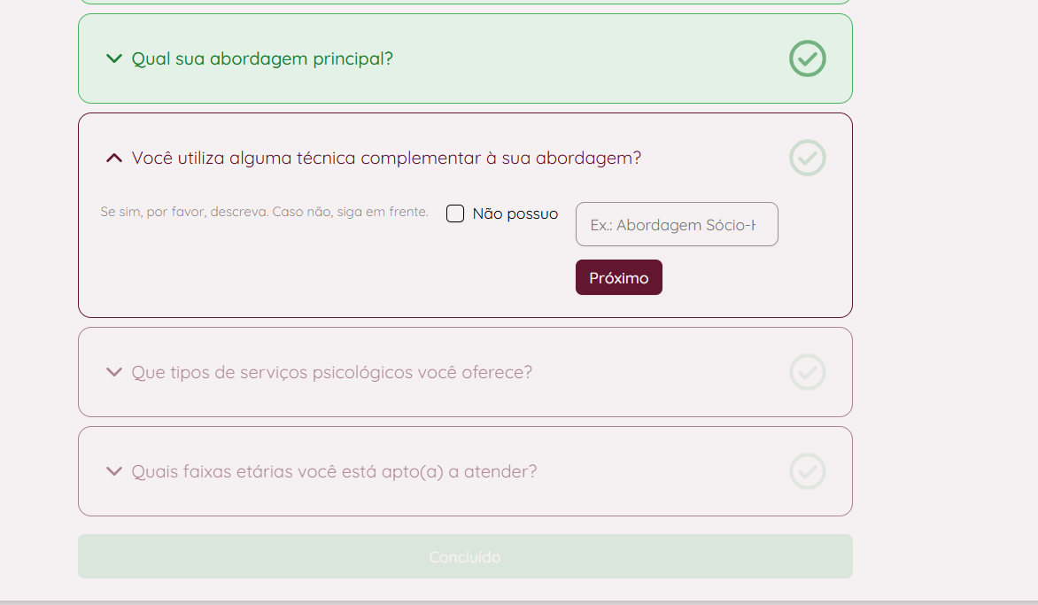Tick the 'Não possuo' checkbox
The image size is (1038, 605).
tap(455, 213)
